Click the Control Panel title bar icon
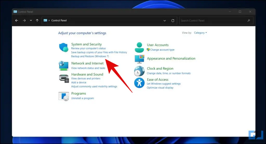This screenshot has height=144, width=266. click(x=15, y=12)
